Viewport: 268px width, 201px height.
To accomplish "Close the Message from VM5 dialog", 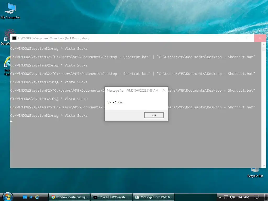I will click(164, 90).
